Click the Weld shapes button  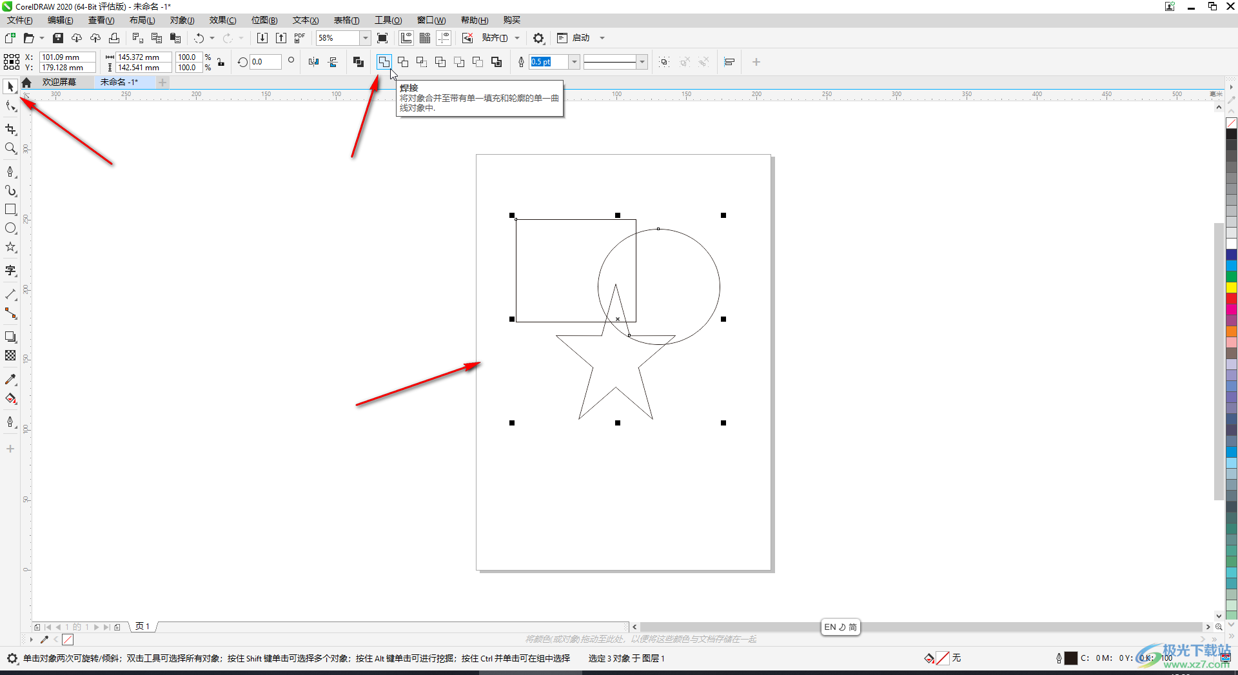point(384,62)
